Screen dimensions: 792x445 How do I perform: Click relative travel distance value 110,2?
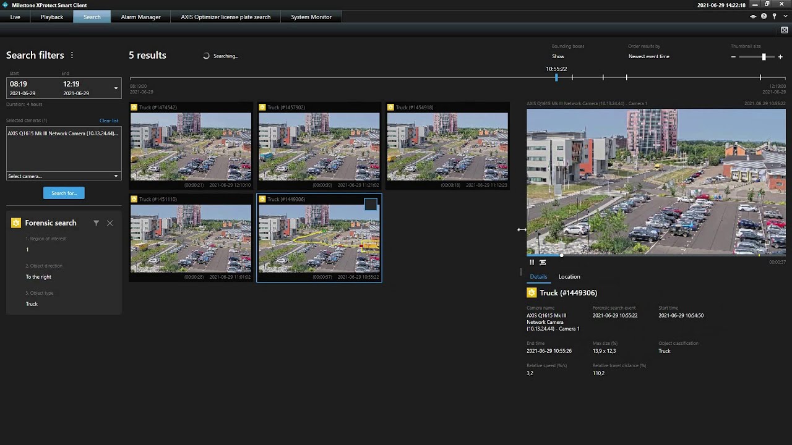coord(598,373)
